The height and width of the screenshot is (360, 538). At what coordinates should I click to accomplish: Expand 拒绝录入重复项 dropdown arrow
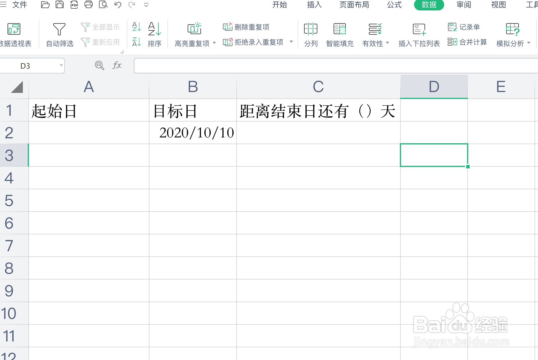[x=291, y=42]
